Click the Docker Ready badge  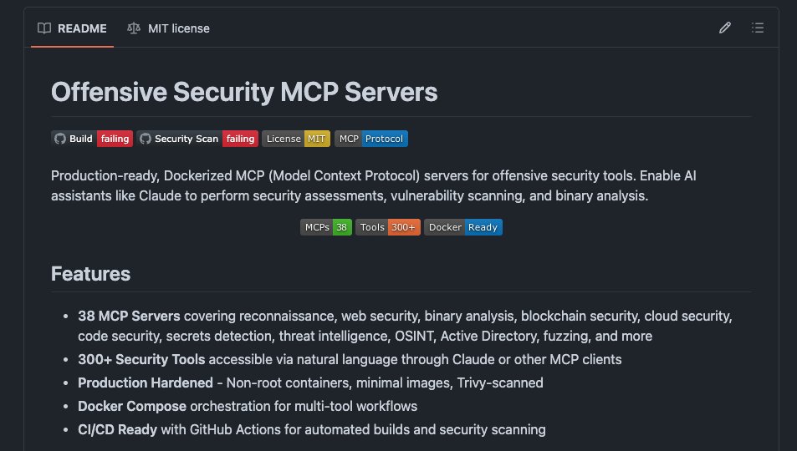click(463, 227)
